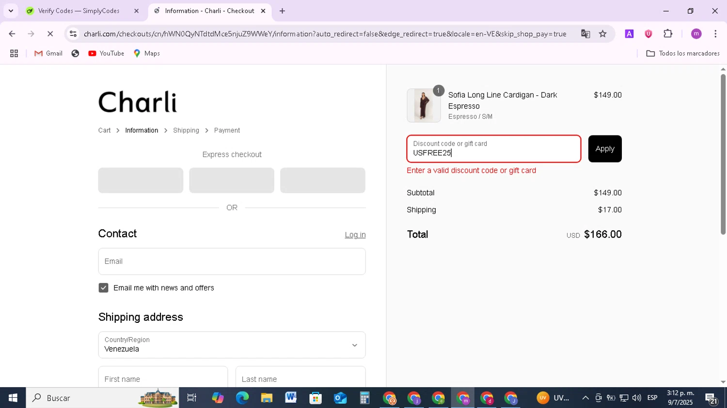Open the Log in link
This screenshot has width=727, height=408.
click(x=355, y=235)
